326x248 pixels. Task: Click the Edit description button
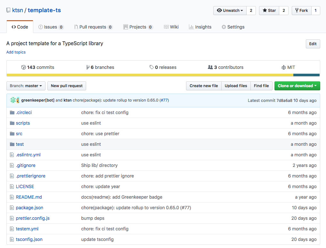click(x=313, y=44)
